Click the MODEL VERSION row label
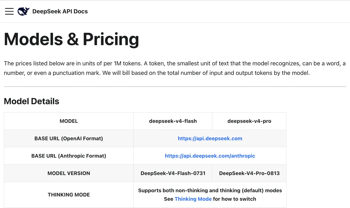350x208 pixels. click(x=69, y=173)
